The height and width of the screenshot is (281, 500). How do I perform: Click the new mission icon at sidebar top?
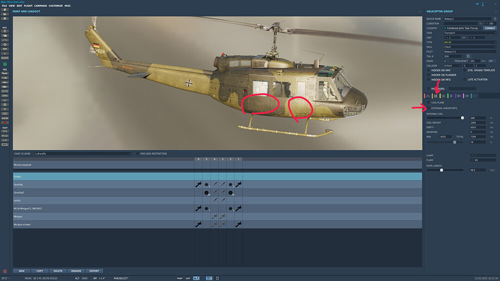pyautogui.click(x=5, y=10)
